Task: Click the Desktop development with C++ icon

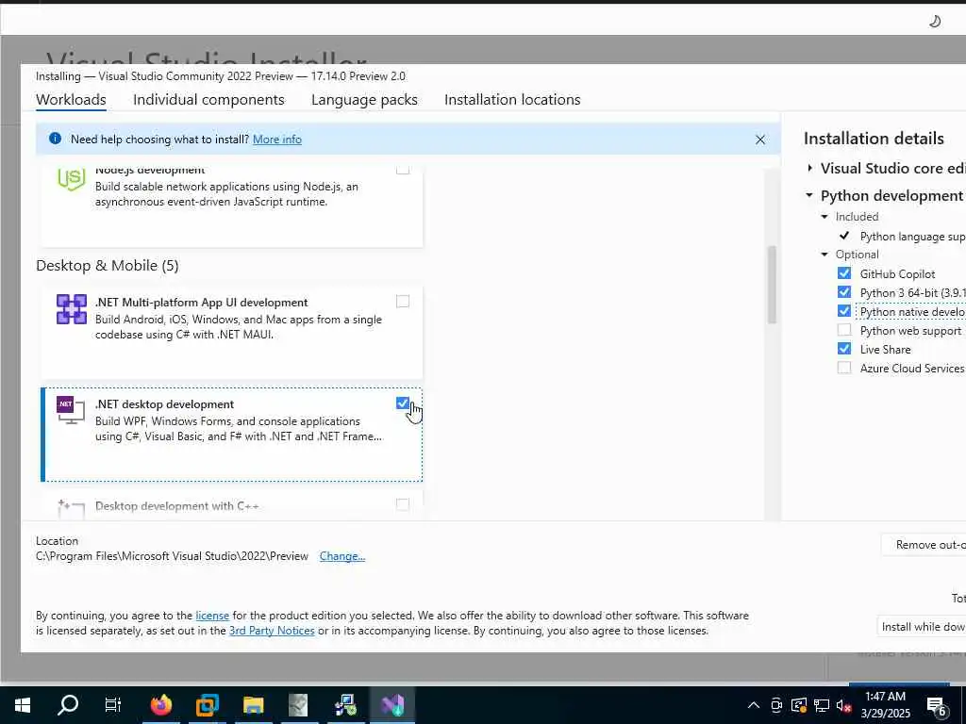Action: tap(70, 510)
